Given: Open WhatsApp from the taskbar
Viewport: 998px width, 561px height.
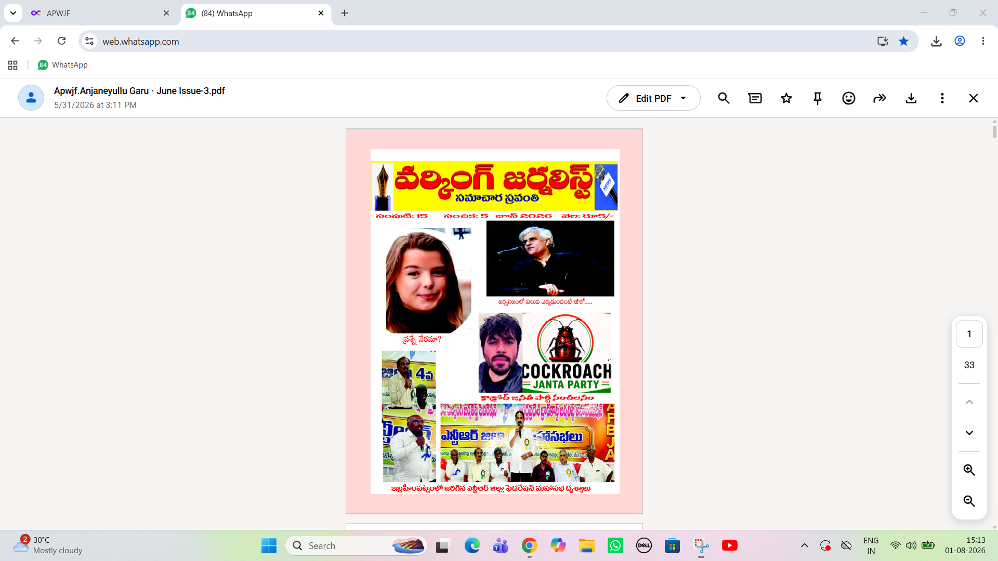Looking at the screenshot, I should pyautogui.click(x=615, y=545).
